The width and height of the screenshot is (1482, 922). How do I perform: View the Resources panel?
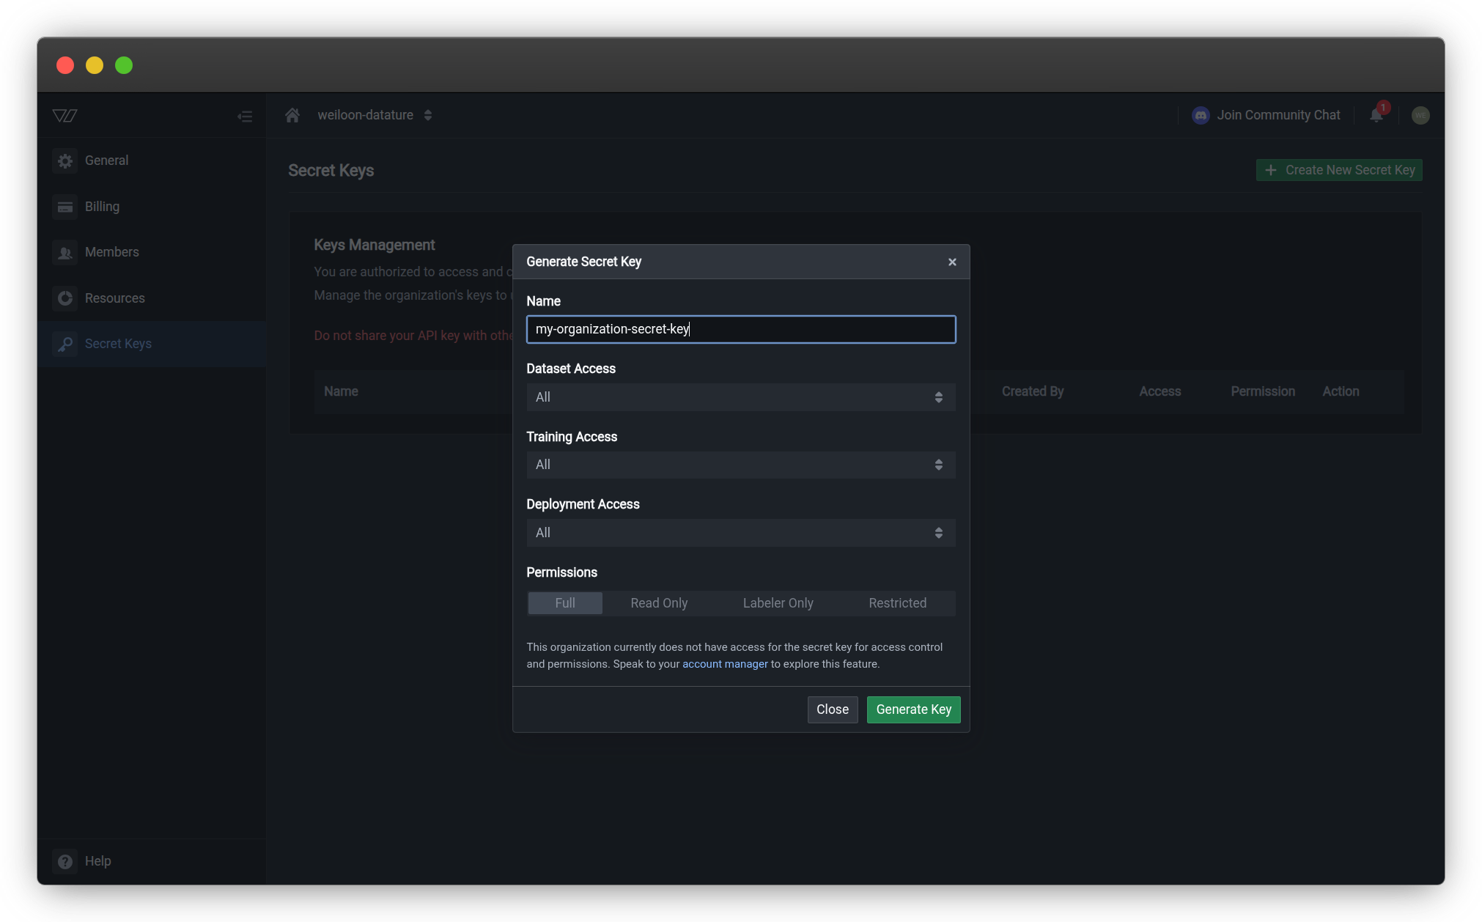click(114, 298)
